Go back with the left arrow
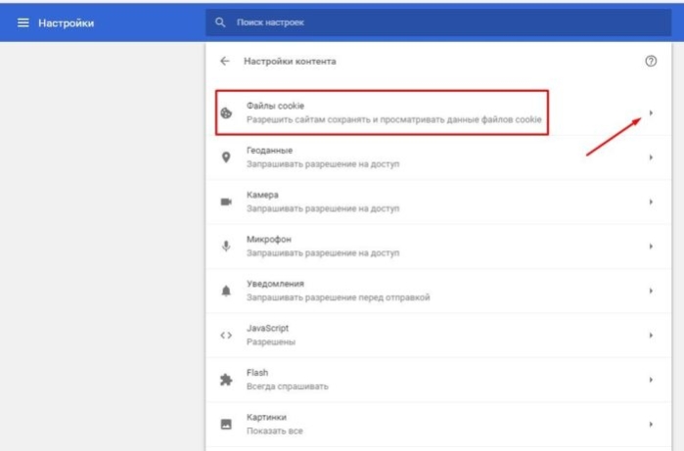This screenshot has width=684, height=451. click(225, 61)
